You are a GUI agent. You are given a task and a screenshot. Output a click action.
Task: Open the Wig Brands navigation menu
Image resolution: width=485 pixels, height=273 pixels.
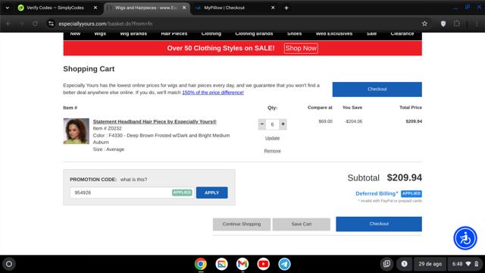133,33
